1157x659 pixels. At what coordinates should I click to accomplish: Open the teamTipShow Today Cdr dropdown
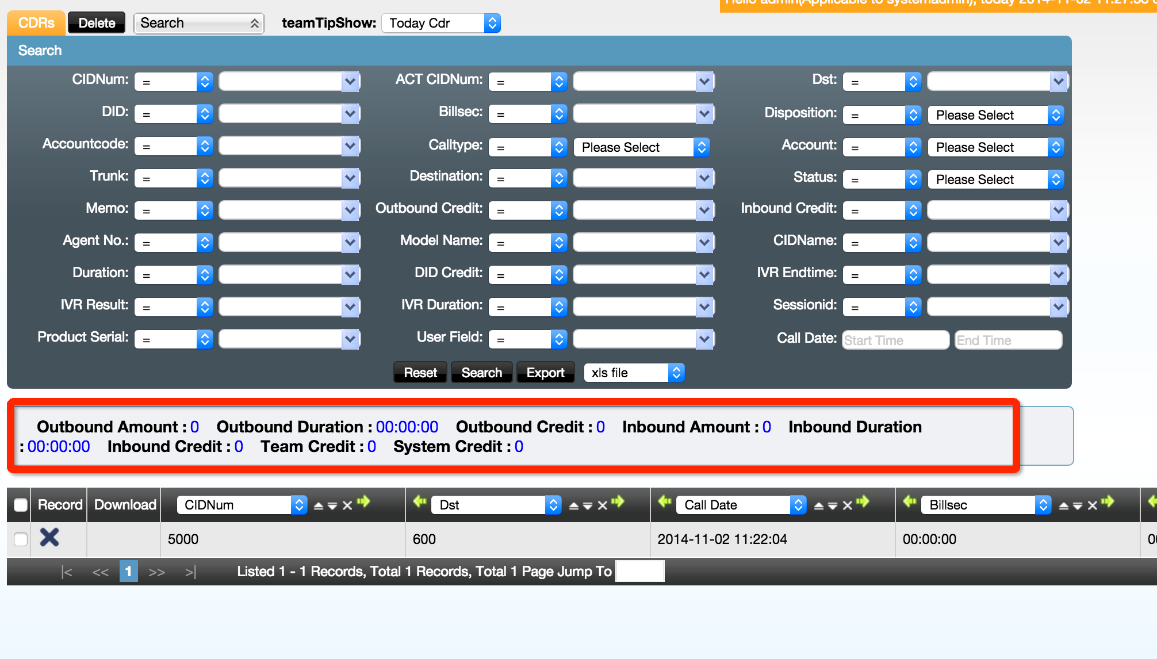(x=441, y=24)
